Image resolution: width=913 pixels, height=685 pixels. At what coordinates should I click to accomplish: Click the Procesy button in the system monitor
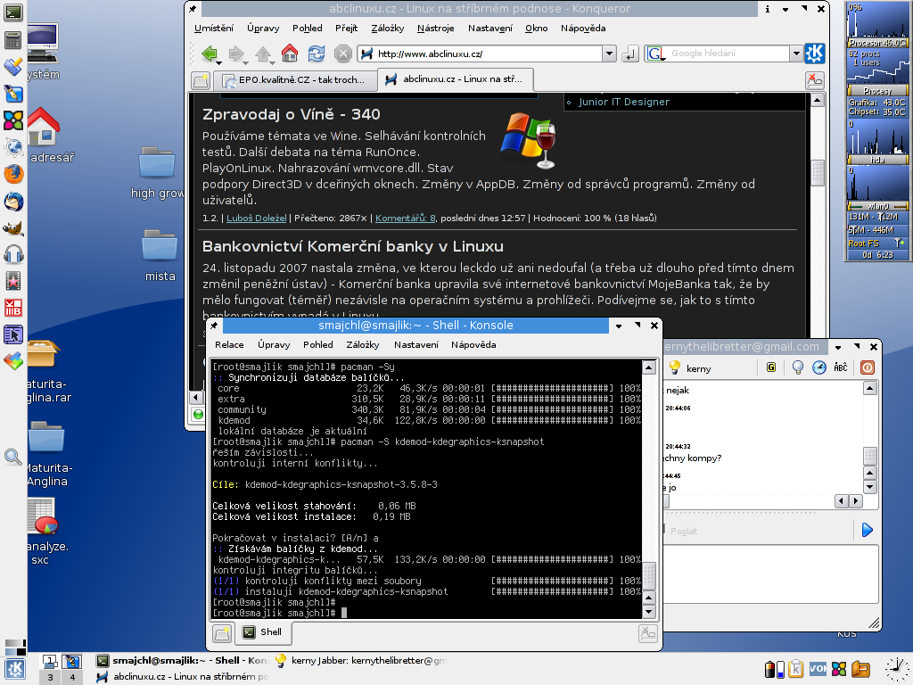877,91
